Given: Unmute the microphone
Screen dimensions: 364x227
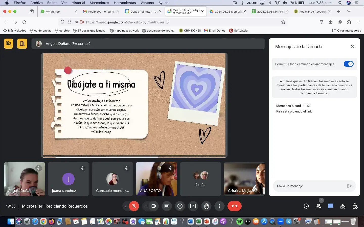Looking at the screenshot, I should [134, 206].
